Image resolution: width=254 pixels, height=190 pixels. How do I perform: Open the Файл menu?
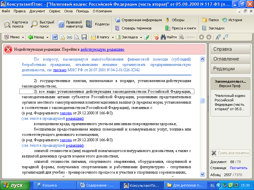pos(6,11)
